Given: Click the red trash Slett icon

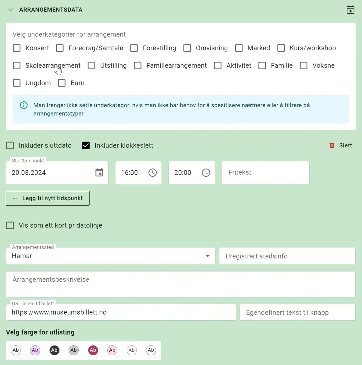Looking at the screenshot, I should 332,146.
